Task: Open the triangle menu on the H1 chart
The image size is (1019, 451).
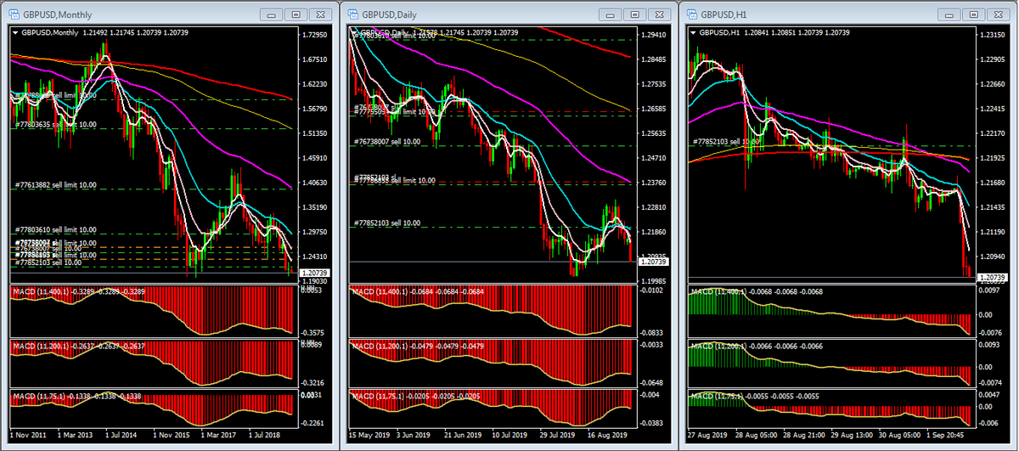Action: pyautogui.click(x=695, y=33)
